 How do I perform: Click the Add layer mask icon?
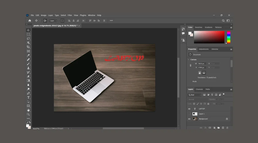tap(210, 128)
